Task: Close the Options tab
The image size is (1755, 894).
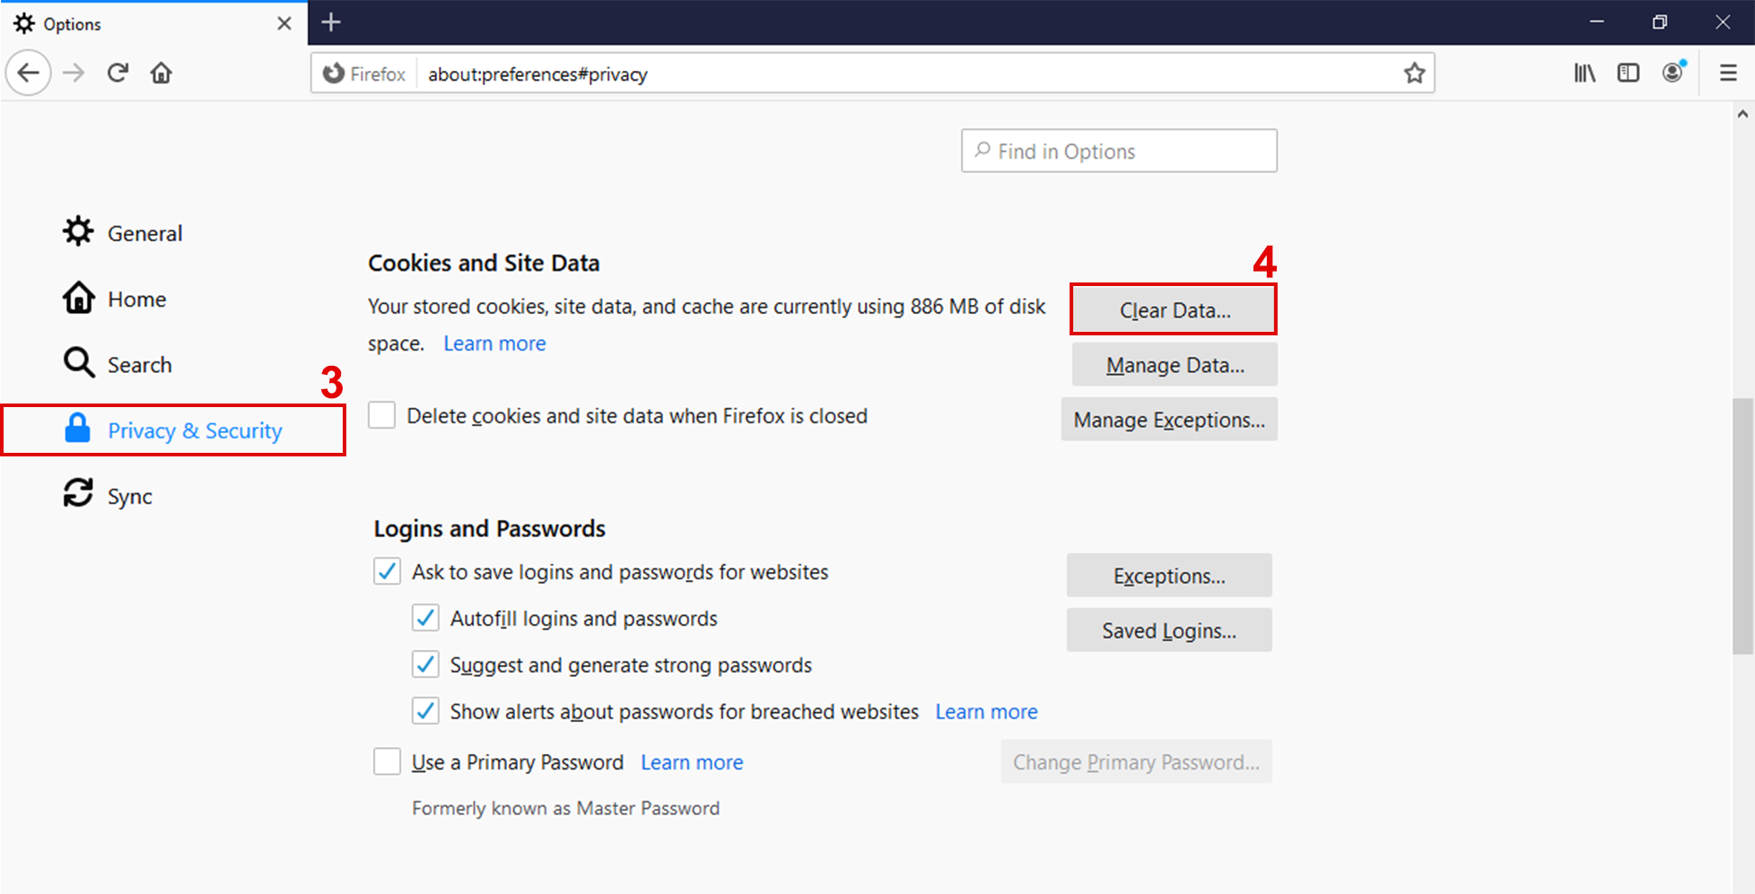Action: click(x=284, y=23)
